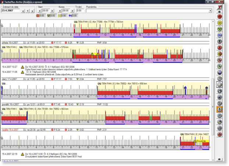Image resolution: width=229 pixels, height=166 pixels.
Task: Click sidebar scroll-down arrow at bottom right
Action: pyautogui.click(x=219, y=159)
